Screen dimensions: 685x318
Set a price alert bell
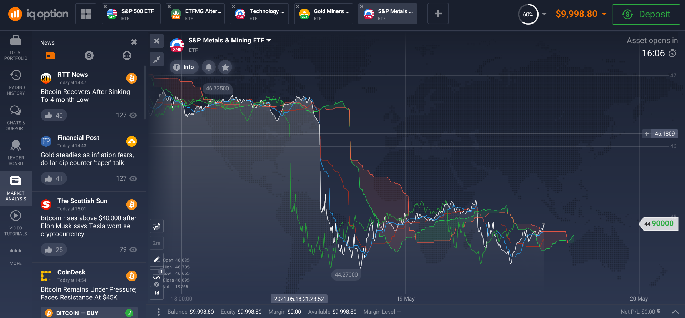click(209, 67)
